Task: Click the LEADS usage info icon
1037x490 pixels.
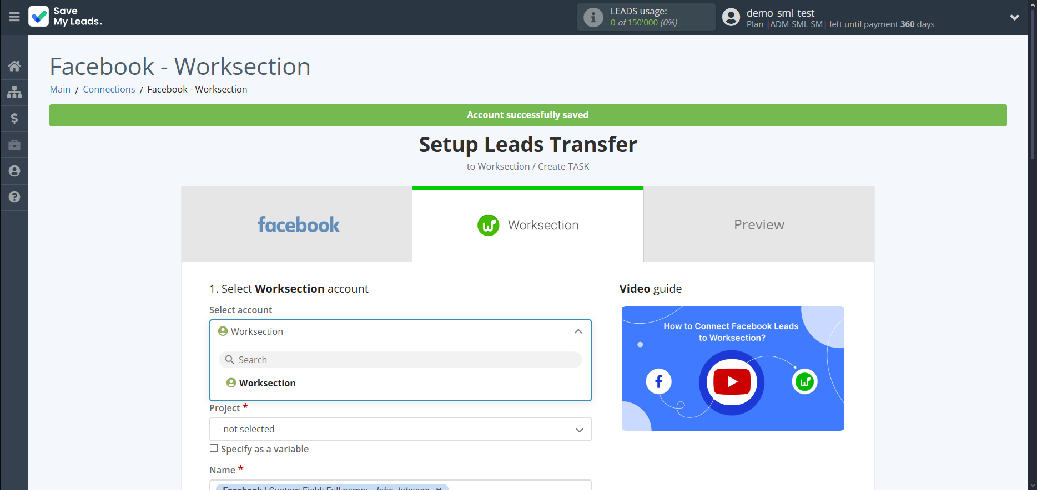Action: [x=593, y=17]
